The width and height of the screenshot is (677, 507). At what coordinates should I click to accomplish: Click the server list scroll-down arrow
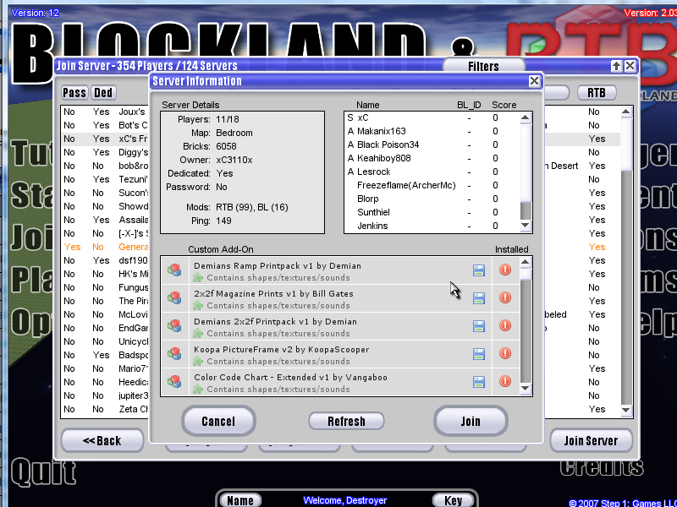(626, 411)
